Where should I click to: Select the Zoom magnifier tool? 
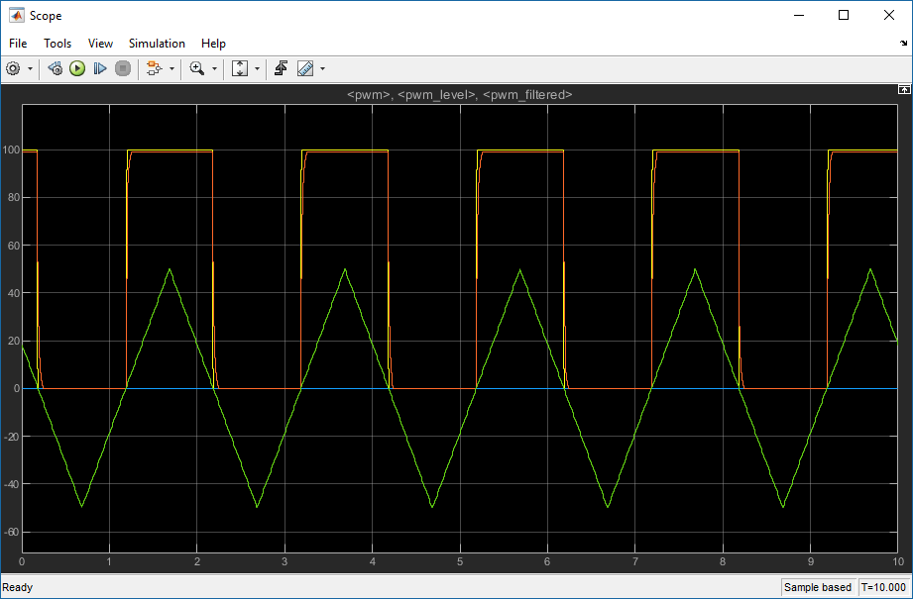coord(196,68)
